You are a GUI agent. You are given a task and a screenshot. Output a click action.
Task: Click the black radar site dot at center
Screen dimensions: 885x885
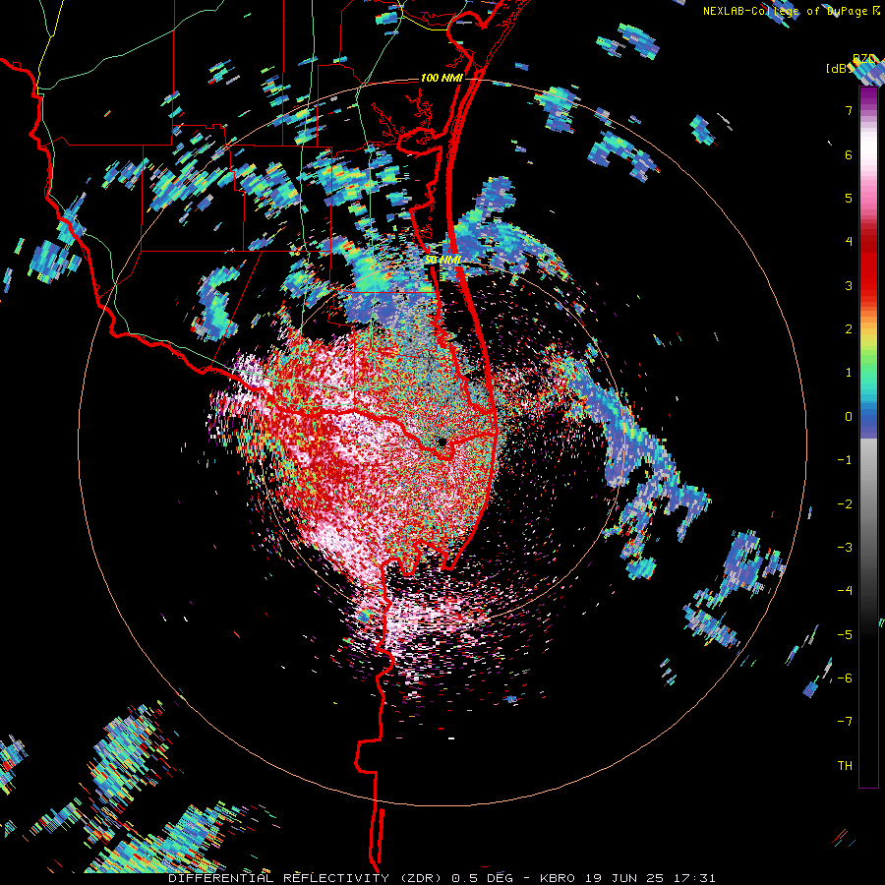tap(442, 442)
